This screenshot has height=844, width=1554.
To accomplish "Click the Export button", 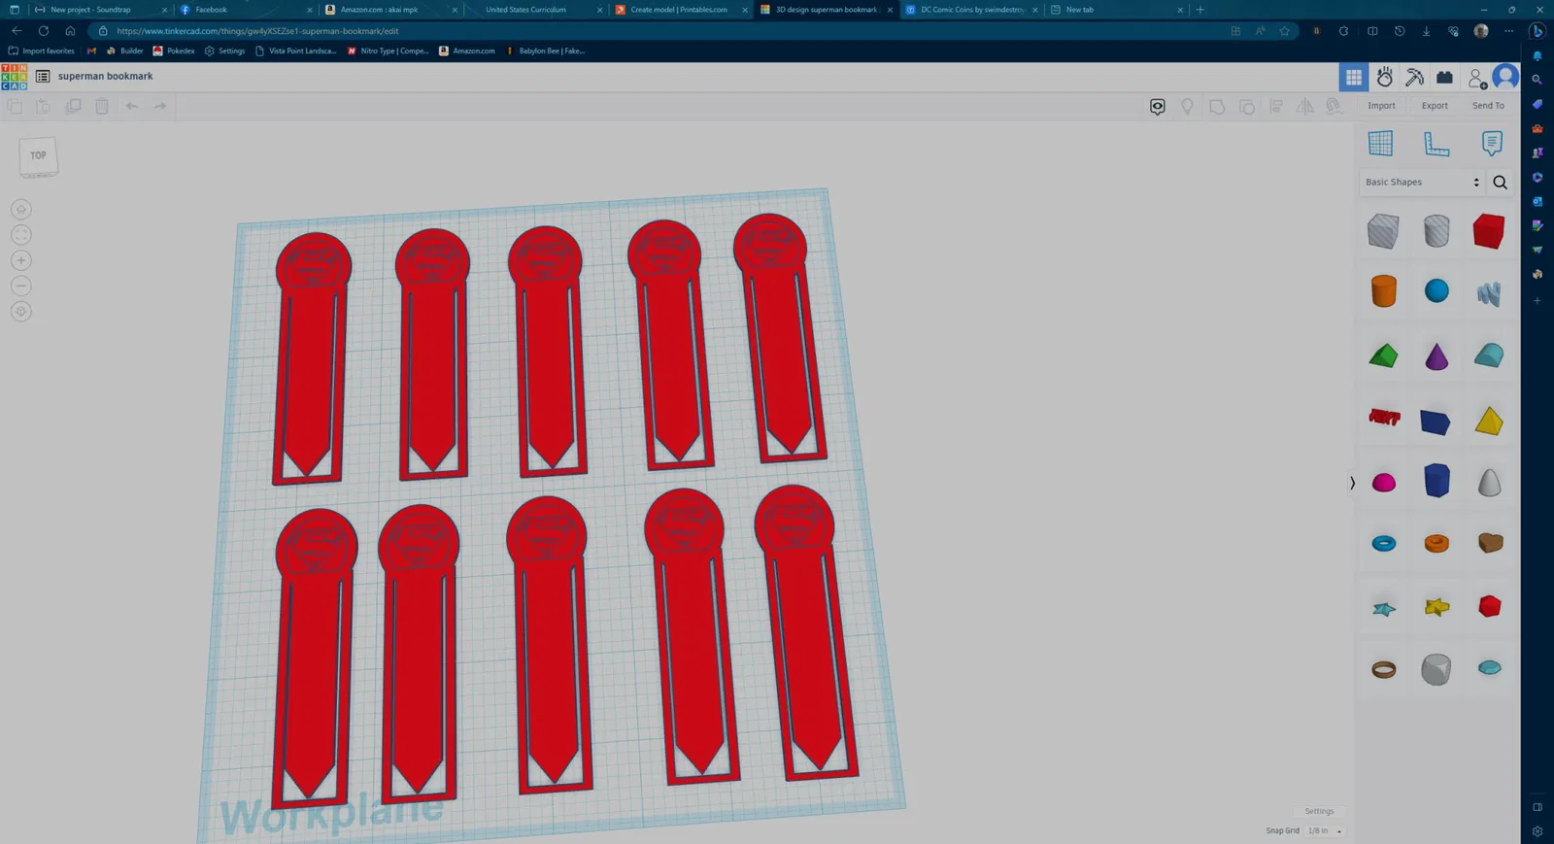I will [x=1435, y=106].
